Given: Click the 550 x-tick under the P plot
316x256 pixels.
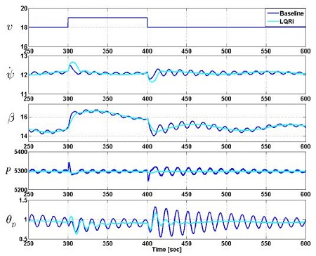Looking at the screenshot, I should coord(265,194).
